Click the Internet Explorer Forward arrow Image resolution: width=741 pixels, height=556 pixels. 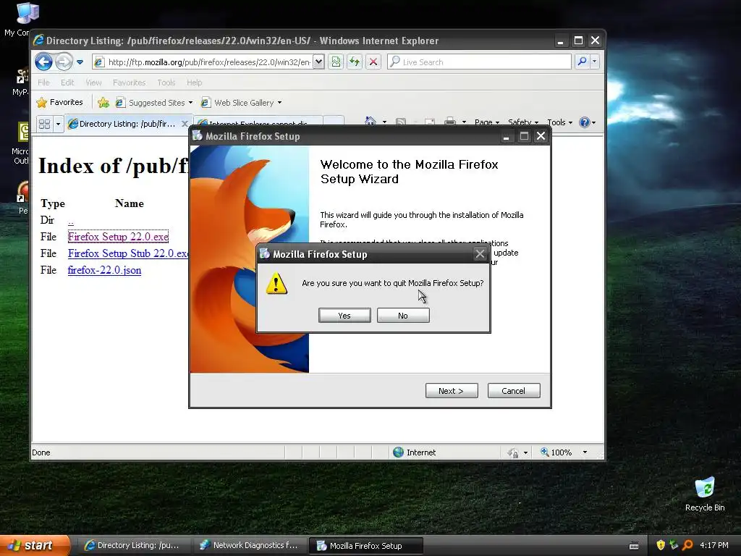(64, 62)
